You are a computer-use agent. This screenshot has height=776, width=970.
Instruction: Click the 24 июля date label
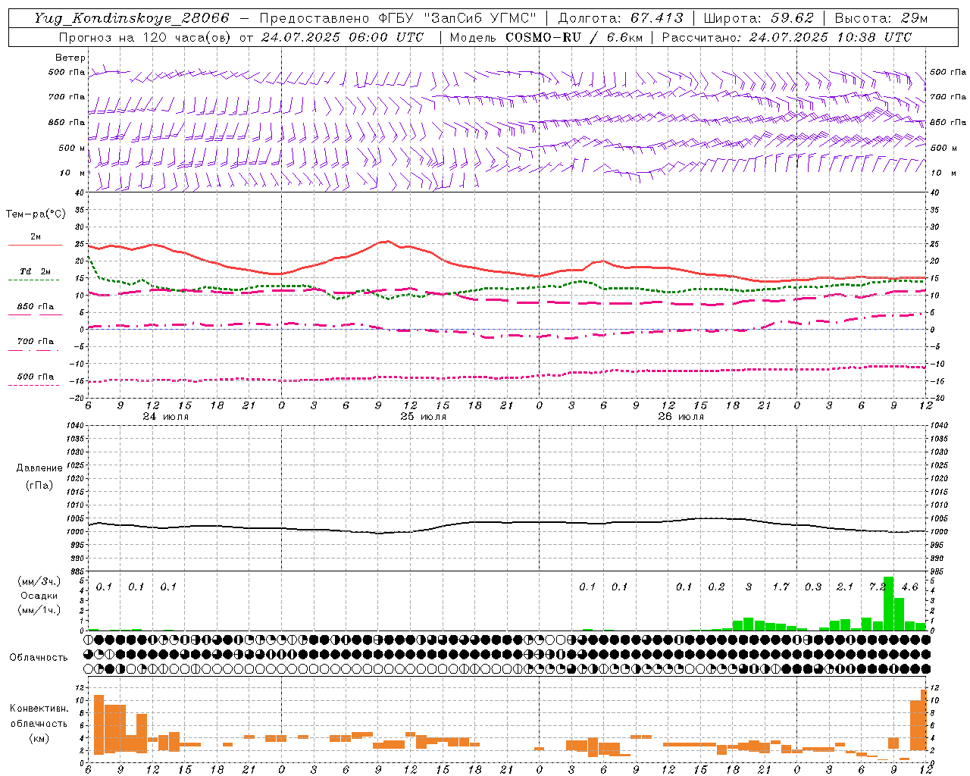coord(167,417)
